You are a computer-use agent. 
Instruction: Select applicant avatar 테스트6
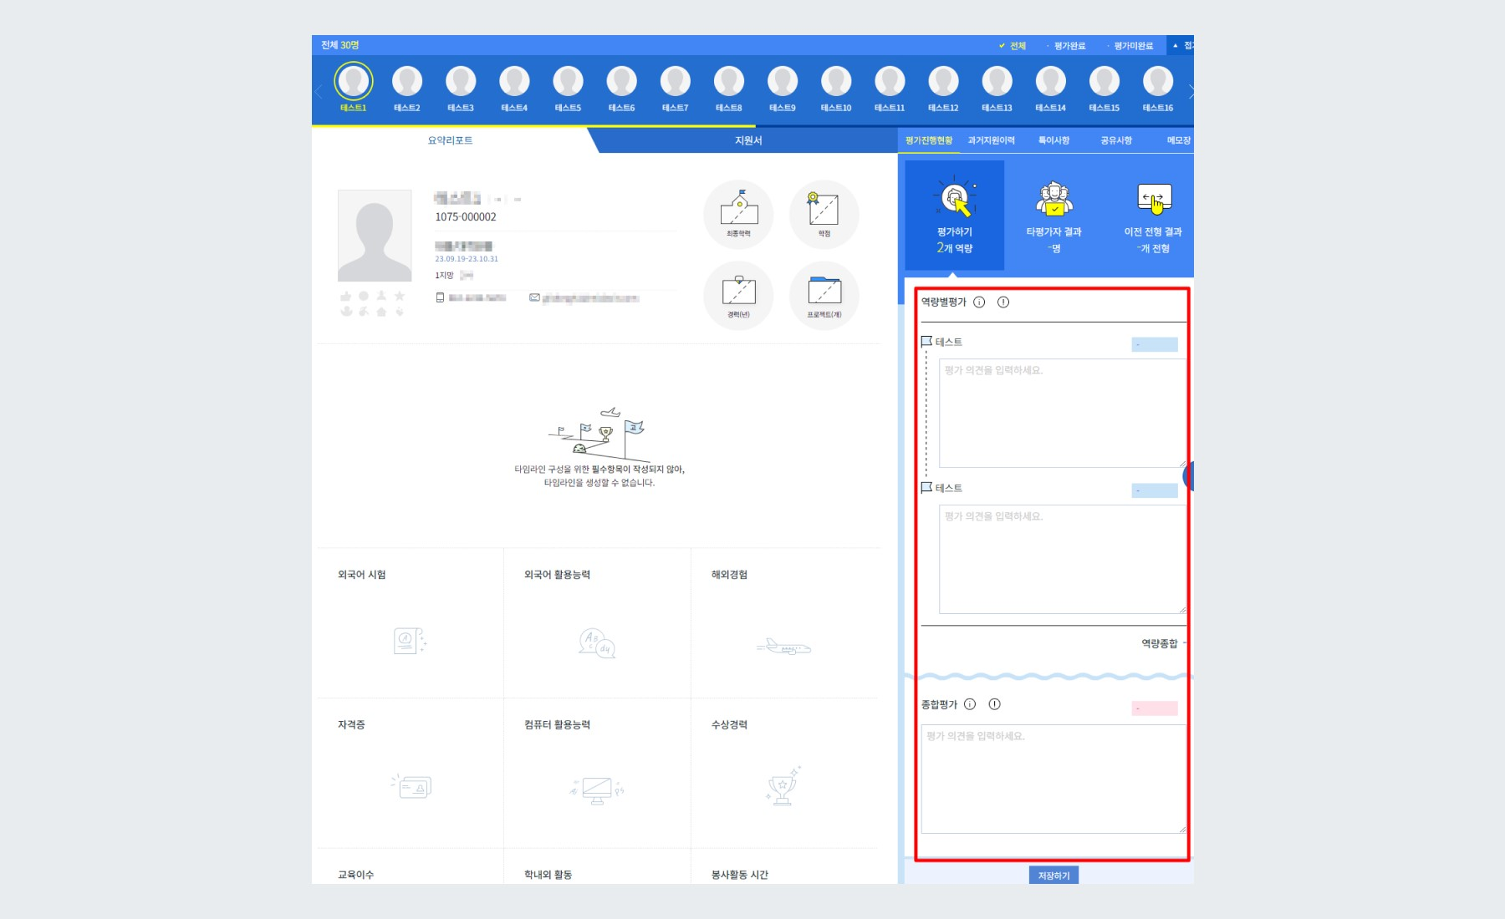coord(621,81)
